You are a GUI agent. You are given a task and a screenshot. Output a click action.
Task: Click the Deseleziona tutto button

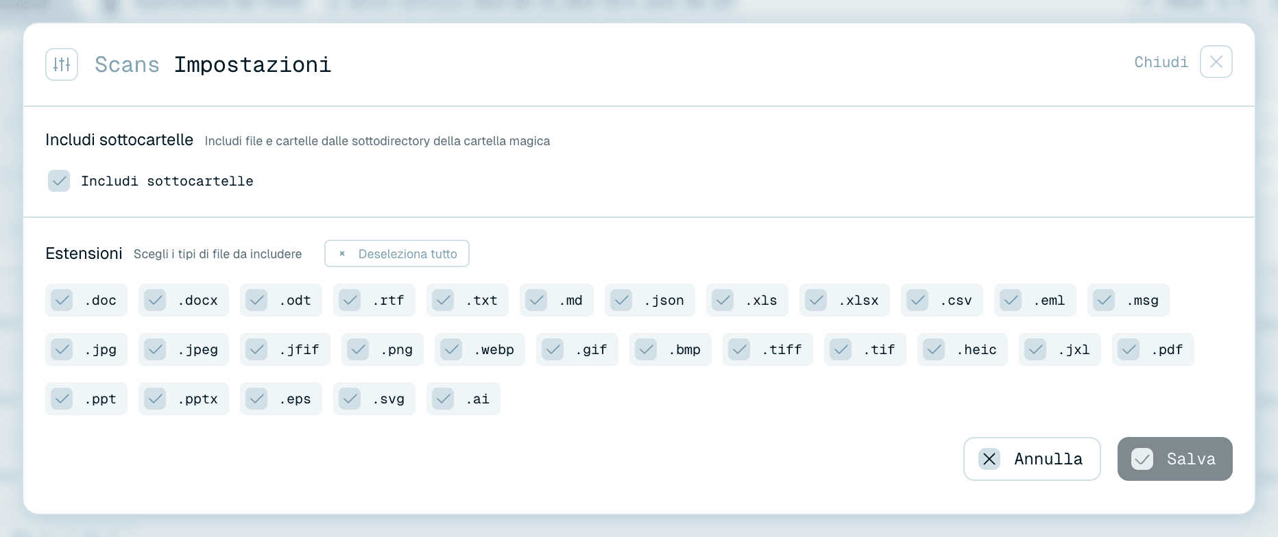397,253
